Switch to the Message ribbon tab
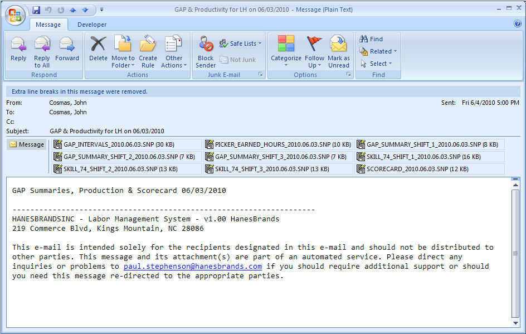The height and width of the screenshot is (334, 526). (x=48, y=25)
